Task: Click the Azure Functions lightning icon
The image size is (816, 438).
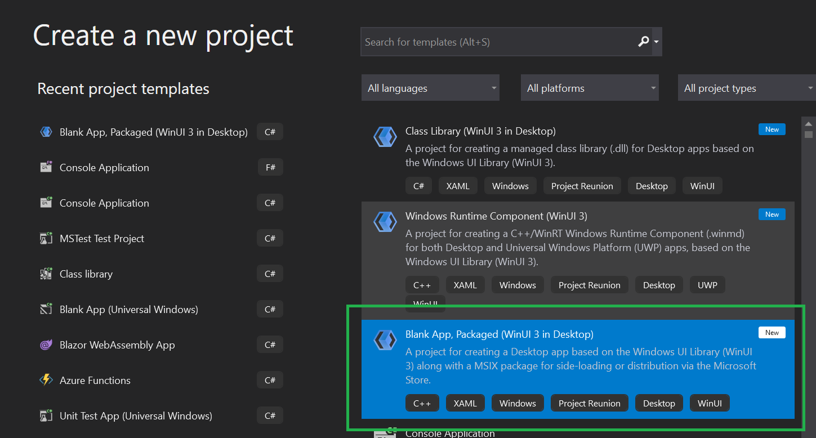Action: tap(46, 381)
